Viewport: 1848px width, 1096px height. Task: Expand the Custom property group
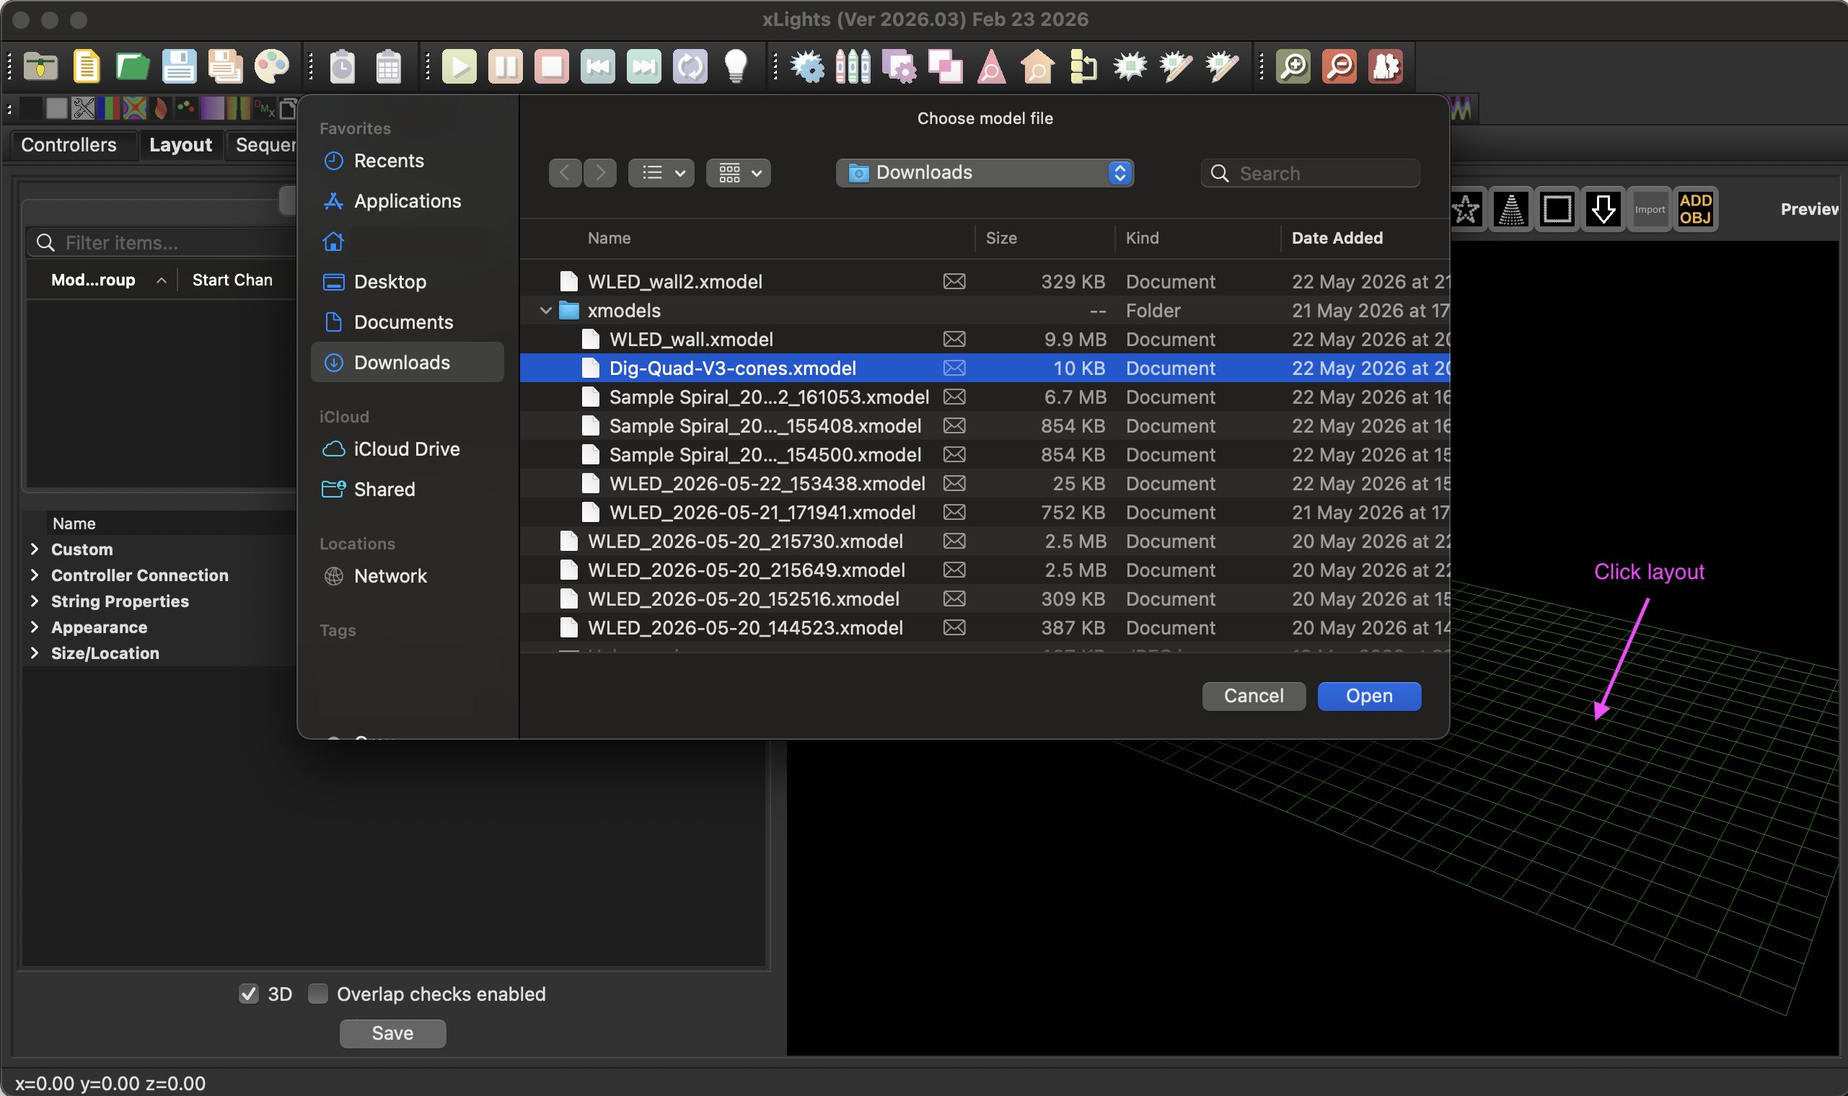pos(35,549)
